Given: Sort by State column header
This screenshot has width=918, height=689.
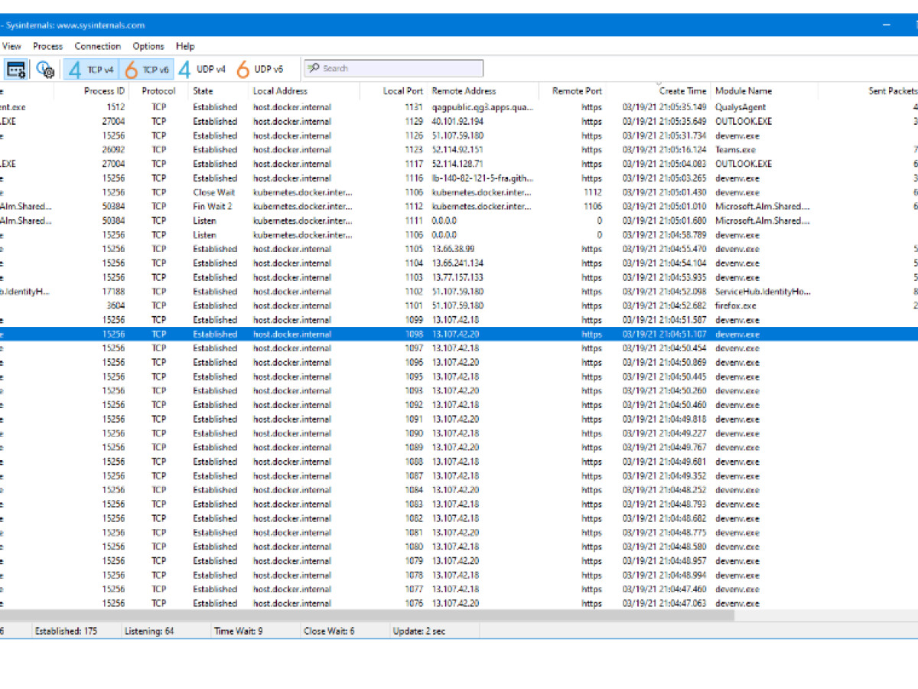Looking at the screenshot, I should tap(203, 91).
